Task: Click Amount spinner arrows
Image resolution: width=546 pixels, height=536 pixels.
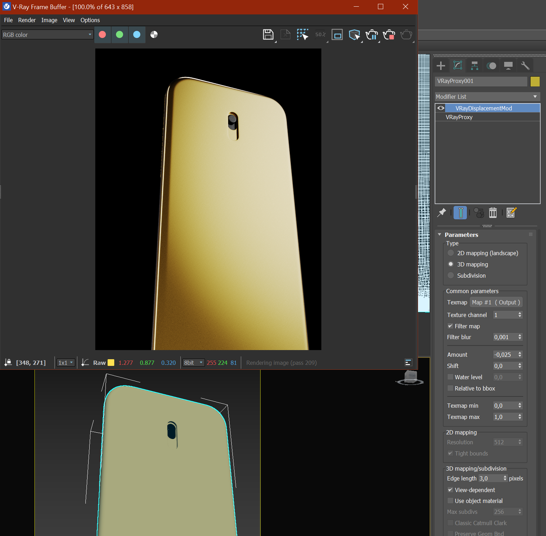Action: [520, 355]
